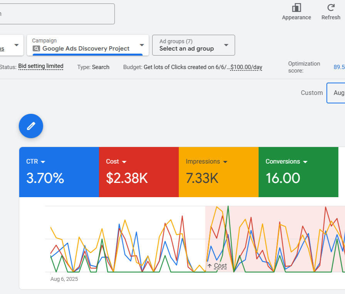This screenshot has height=294, width=345.
Task: Click the search campaign magnifier icon
Action: click(36, 49)
